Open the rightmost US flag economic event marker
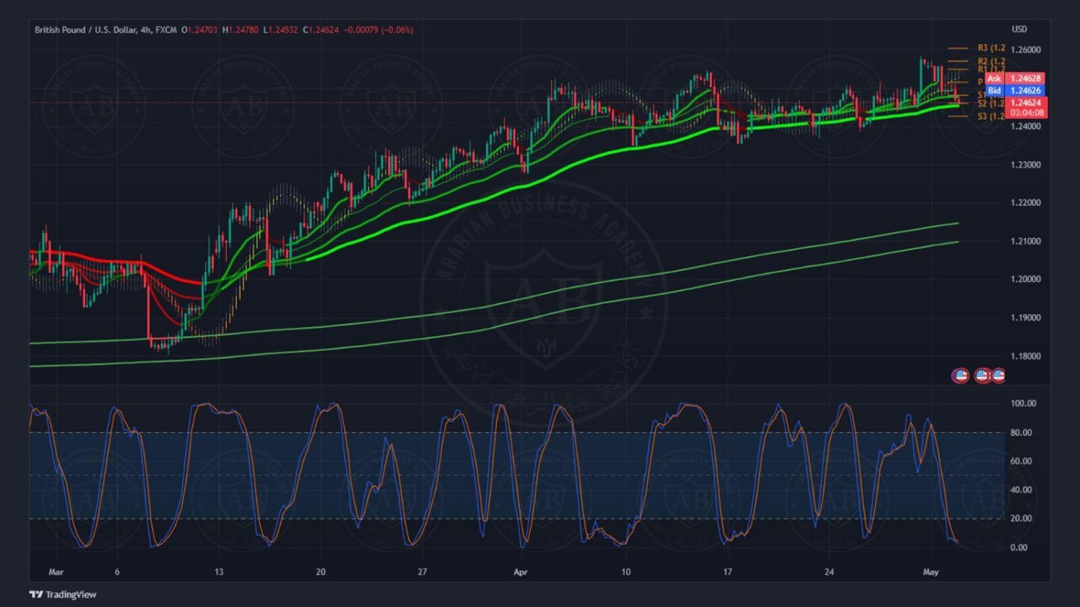The image size is (1080, 607). (999, 375)
